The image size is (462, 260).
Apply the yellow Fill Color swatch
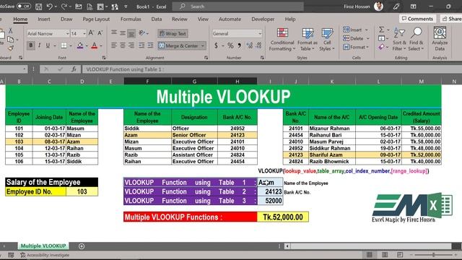[x=80, y=45]
